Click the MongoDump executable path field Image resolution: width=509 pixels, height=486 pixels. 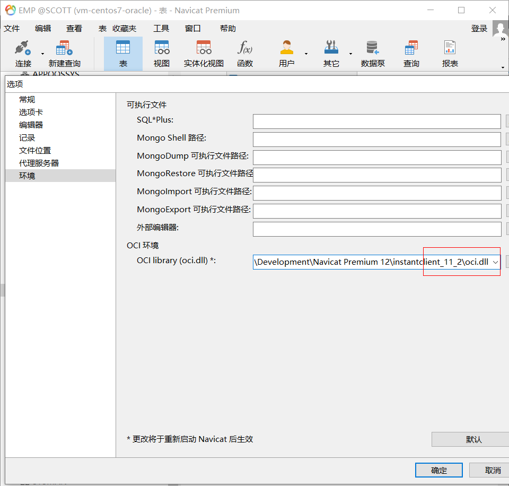click(x=377, y=158)
